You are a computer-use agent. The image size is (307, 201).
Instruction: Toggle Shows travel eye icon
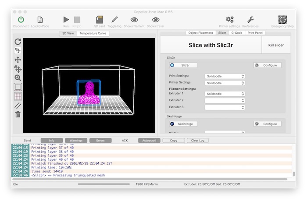coord(156,20)
